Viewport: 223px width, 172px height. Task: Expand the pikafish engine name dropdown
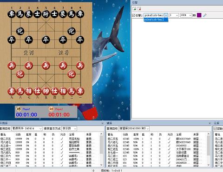[166, 15]
